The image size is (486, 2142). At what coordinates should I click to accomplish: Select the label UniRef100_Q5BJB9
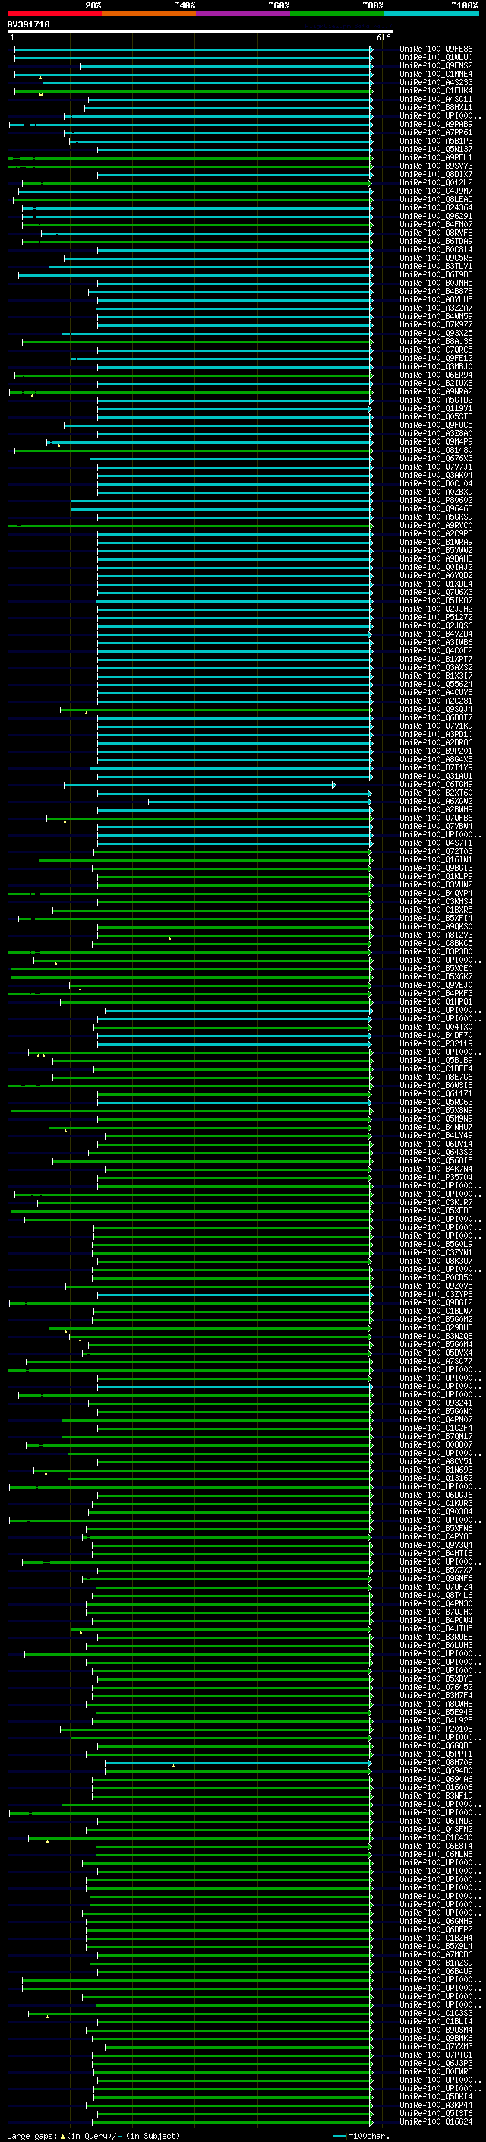436,1060
